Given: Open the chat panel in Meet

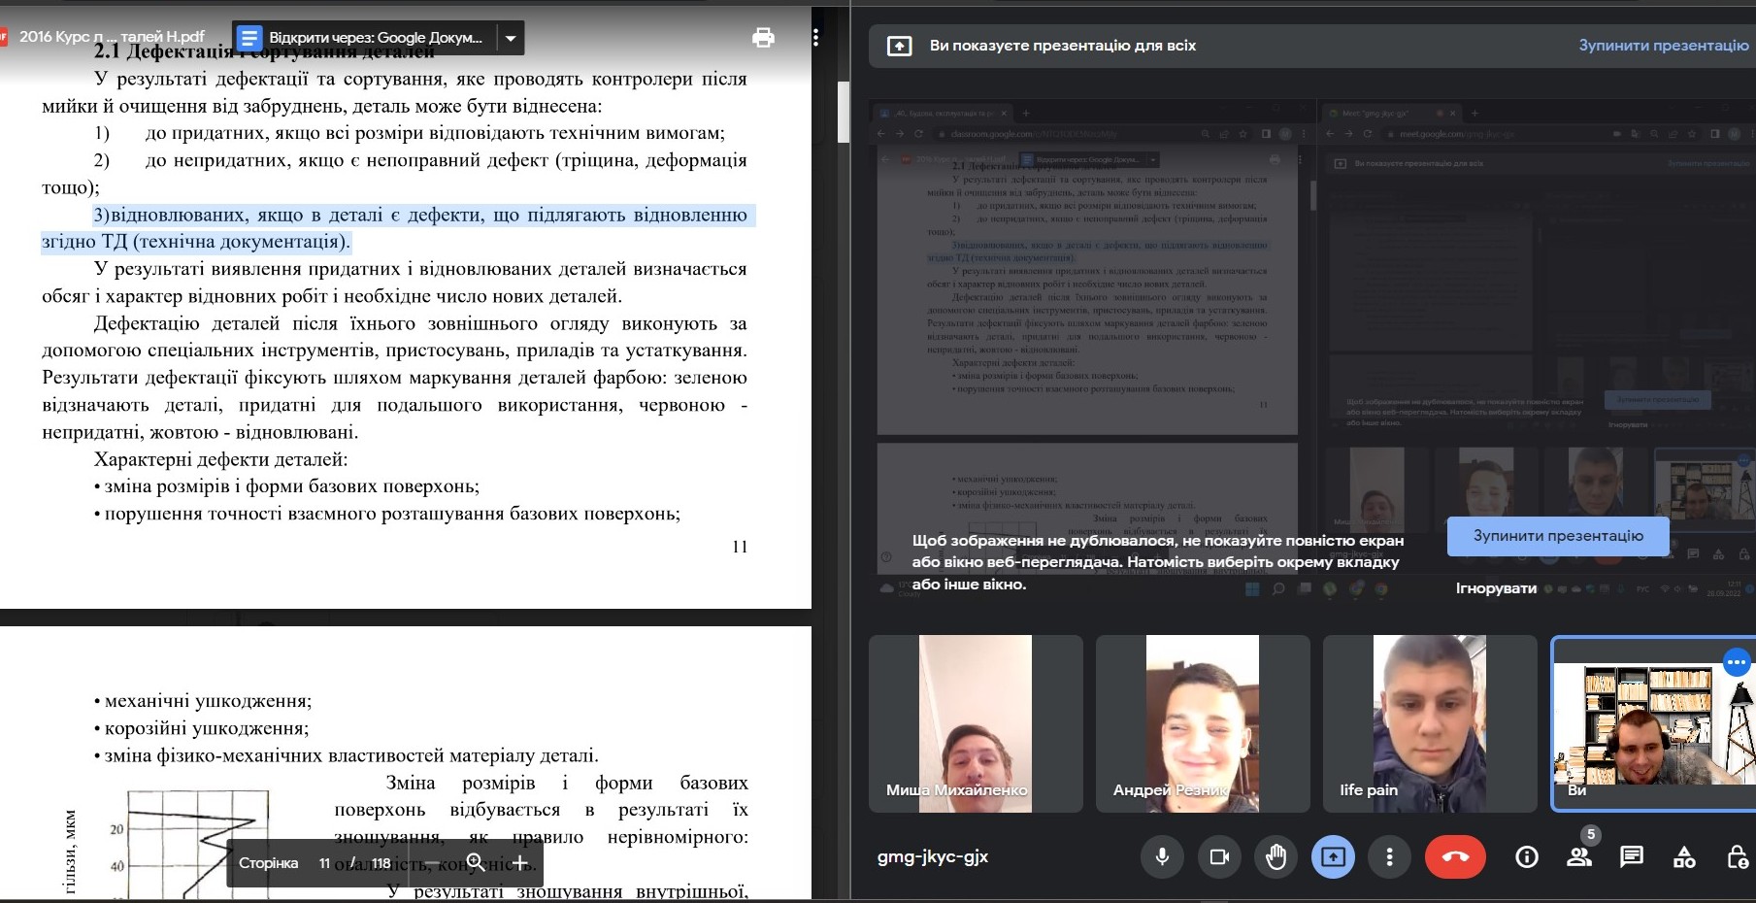Looking at the screenshot, I should (x=1632, y=856).
